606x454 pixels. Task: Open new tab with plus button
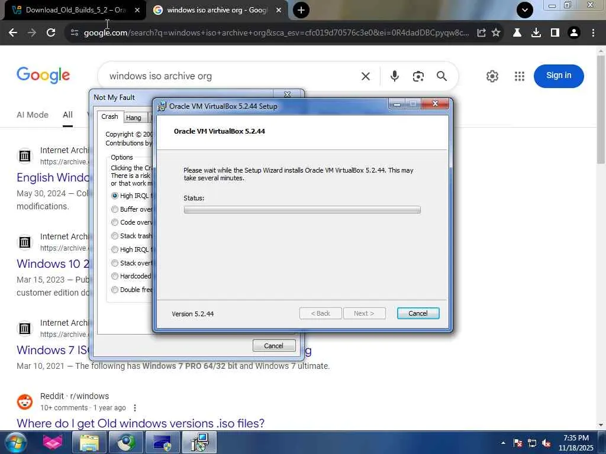point(301,10)
